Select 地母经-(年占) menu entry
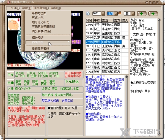Viewport: 165px width, 140px height. click(x=40, y=22)
